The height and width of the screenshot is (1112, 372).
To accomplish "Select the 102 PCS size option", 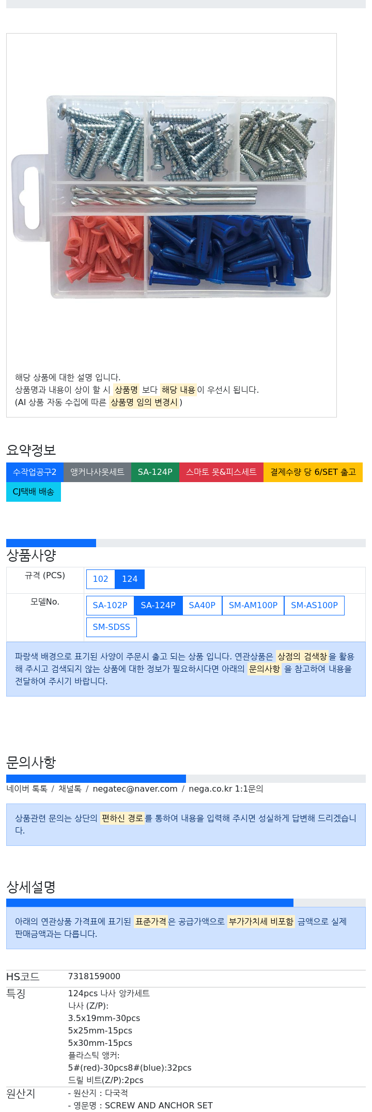I will (x=100, y=579).
